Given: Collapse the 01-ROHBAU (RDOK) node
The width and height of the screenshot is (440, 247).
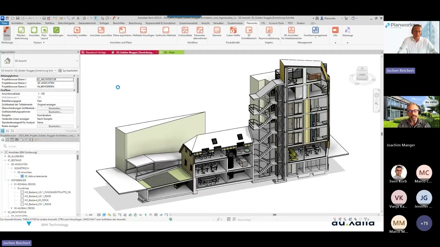Looking at the screenshot, I should click(x=11, y=184).
